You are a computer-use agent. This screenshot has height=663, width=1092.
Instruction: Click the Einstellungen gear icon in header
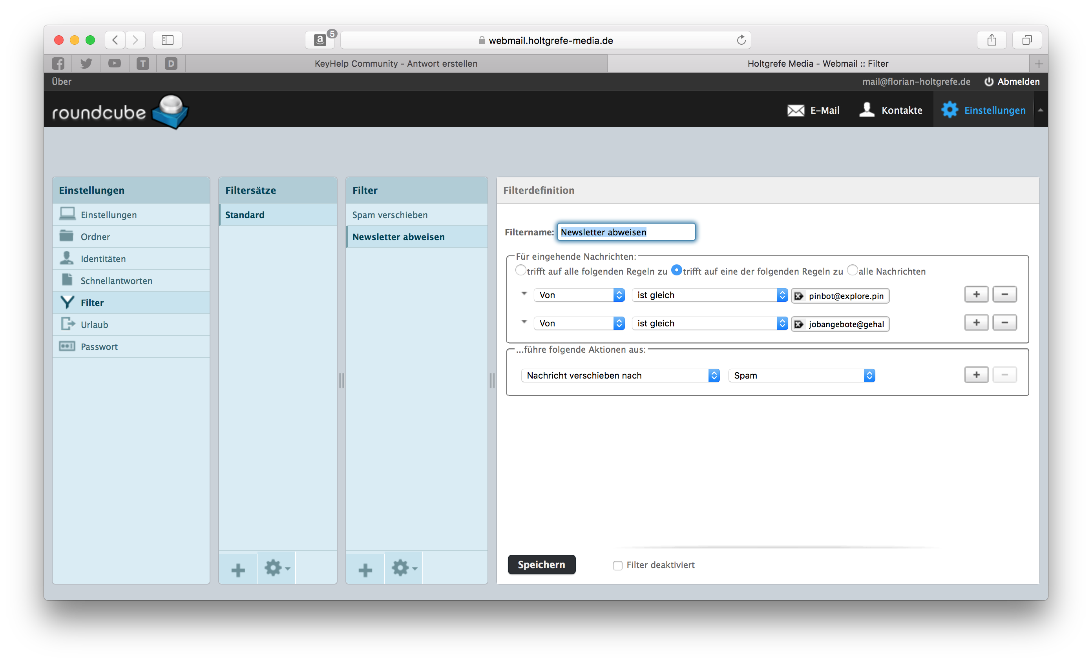tap(949, 110)
